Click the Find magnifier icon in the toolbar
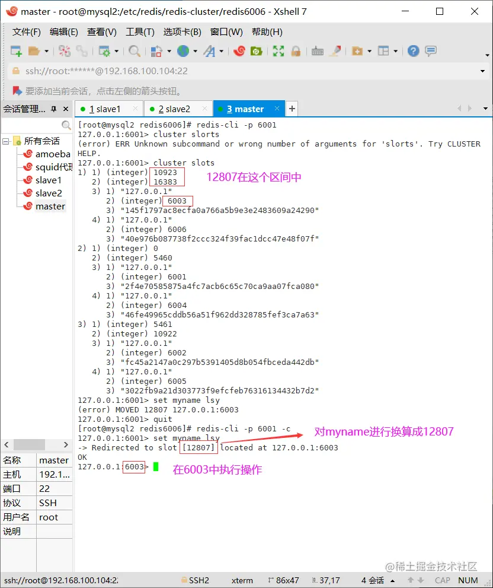The width and height of the screenshot is (493, 588). point(134,51)
